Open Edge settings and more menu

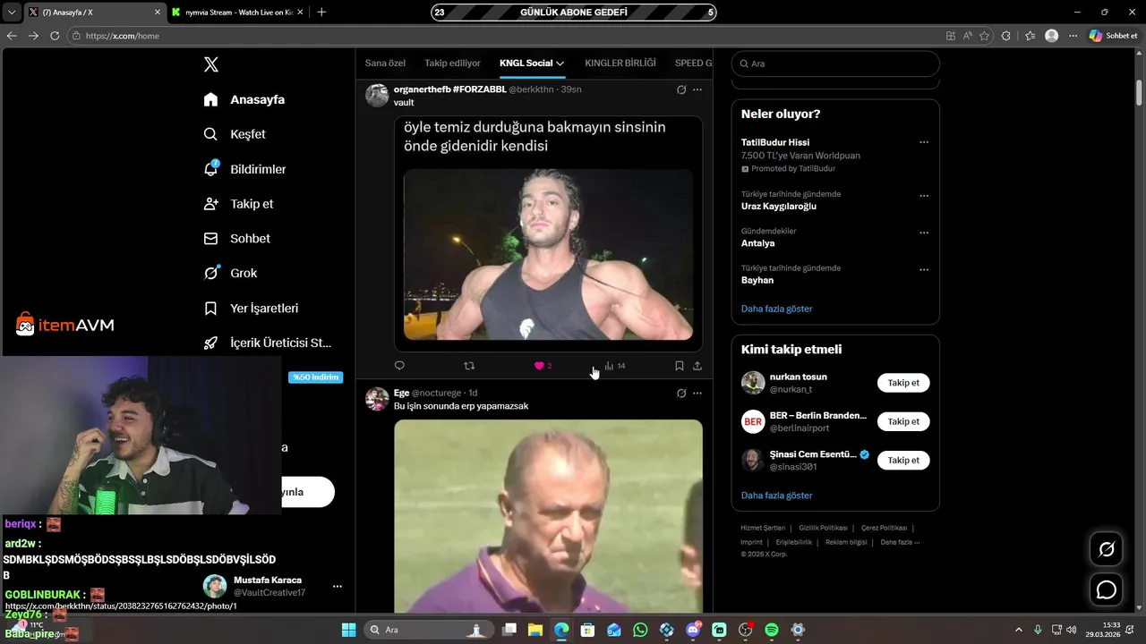pos(1073,36)
